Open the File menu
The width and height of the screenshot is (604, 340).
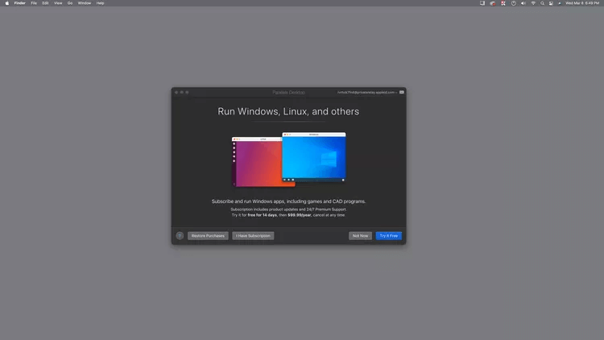(34, 3)
